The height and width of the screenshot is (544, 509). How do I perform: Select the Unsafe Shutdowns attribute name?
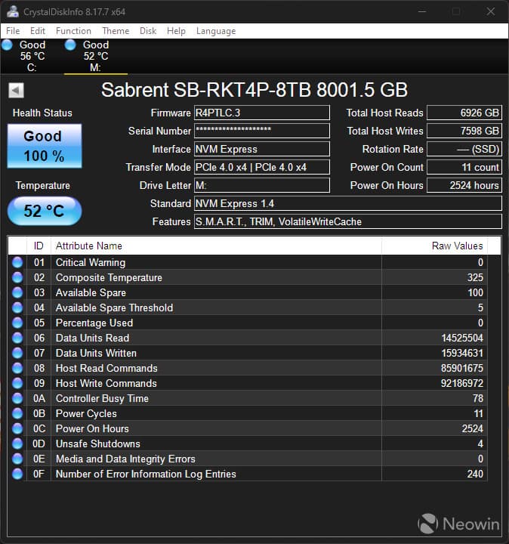[x=97, y=444]
